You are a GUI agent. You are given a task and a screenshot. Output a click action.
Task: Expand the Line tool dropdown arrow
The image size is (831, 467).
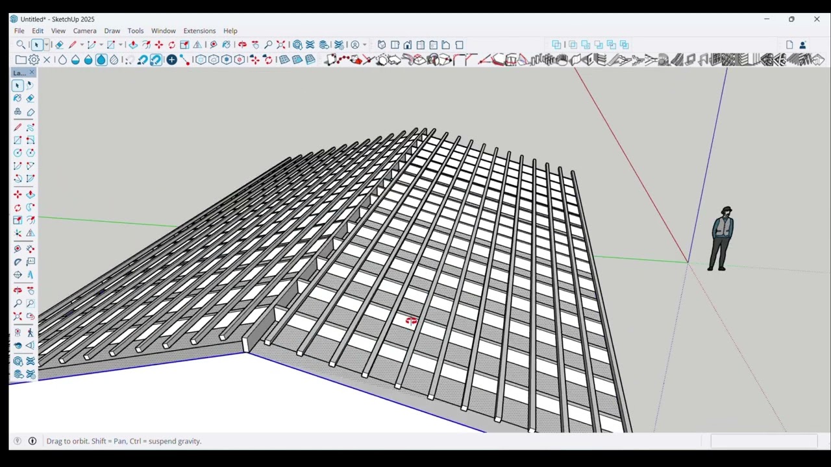(x=82, y=45)
